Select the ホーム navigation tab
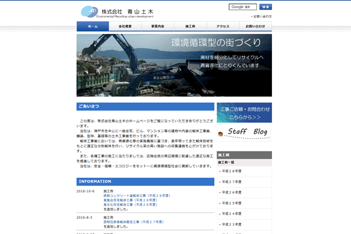 92,26
